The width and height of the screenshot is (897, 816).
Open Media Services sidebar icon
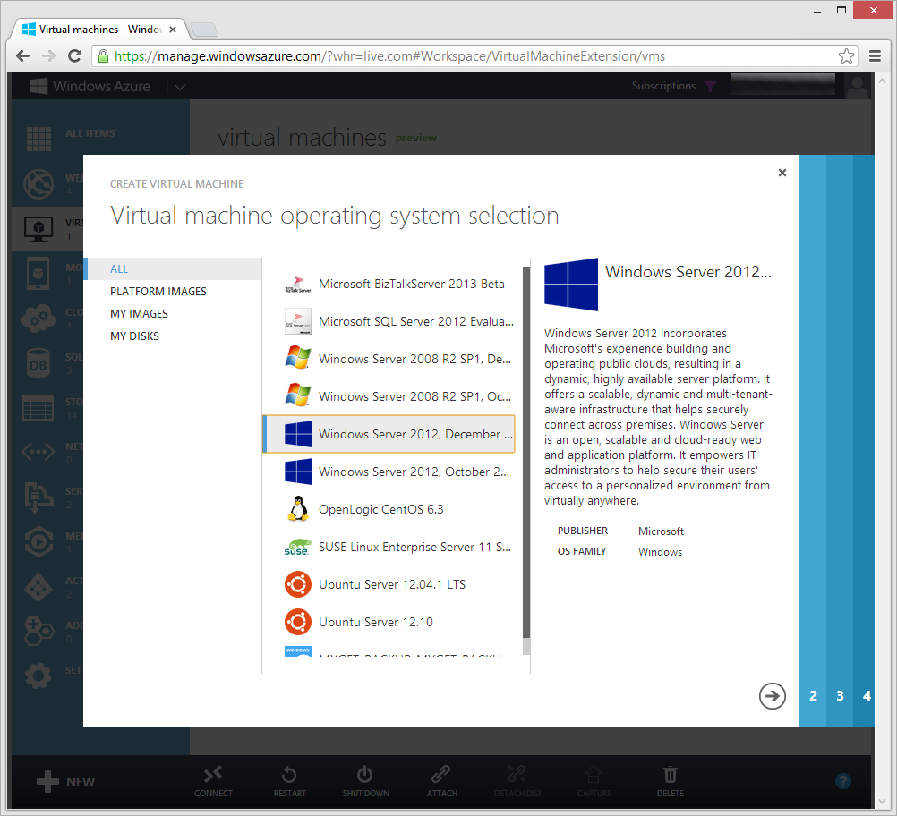point(38,541)
